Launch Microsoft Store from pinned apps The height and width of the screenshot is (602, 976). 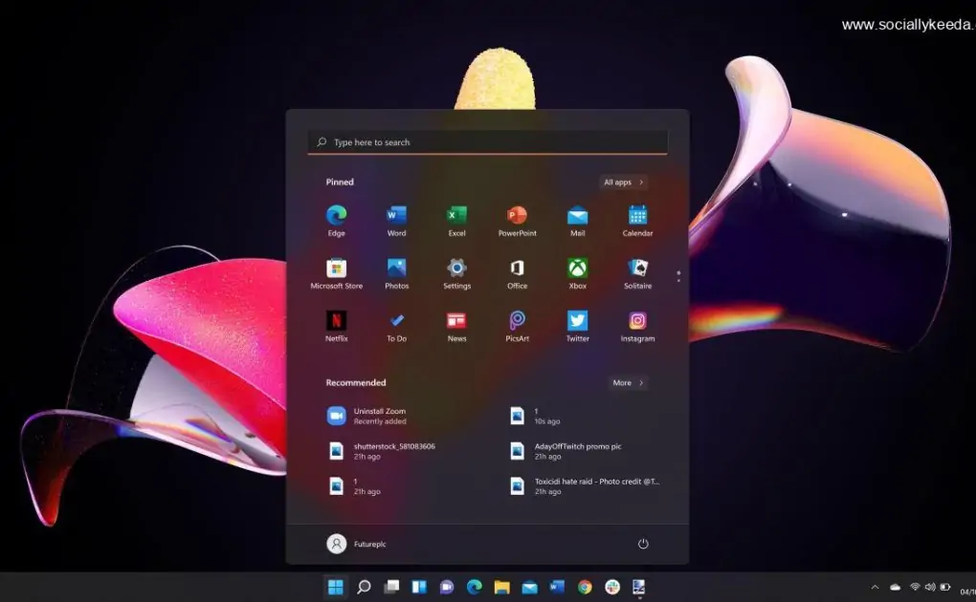[x=336, y=273]
